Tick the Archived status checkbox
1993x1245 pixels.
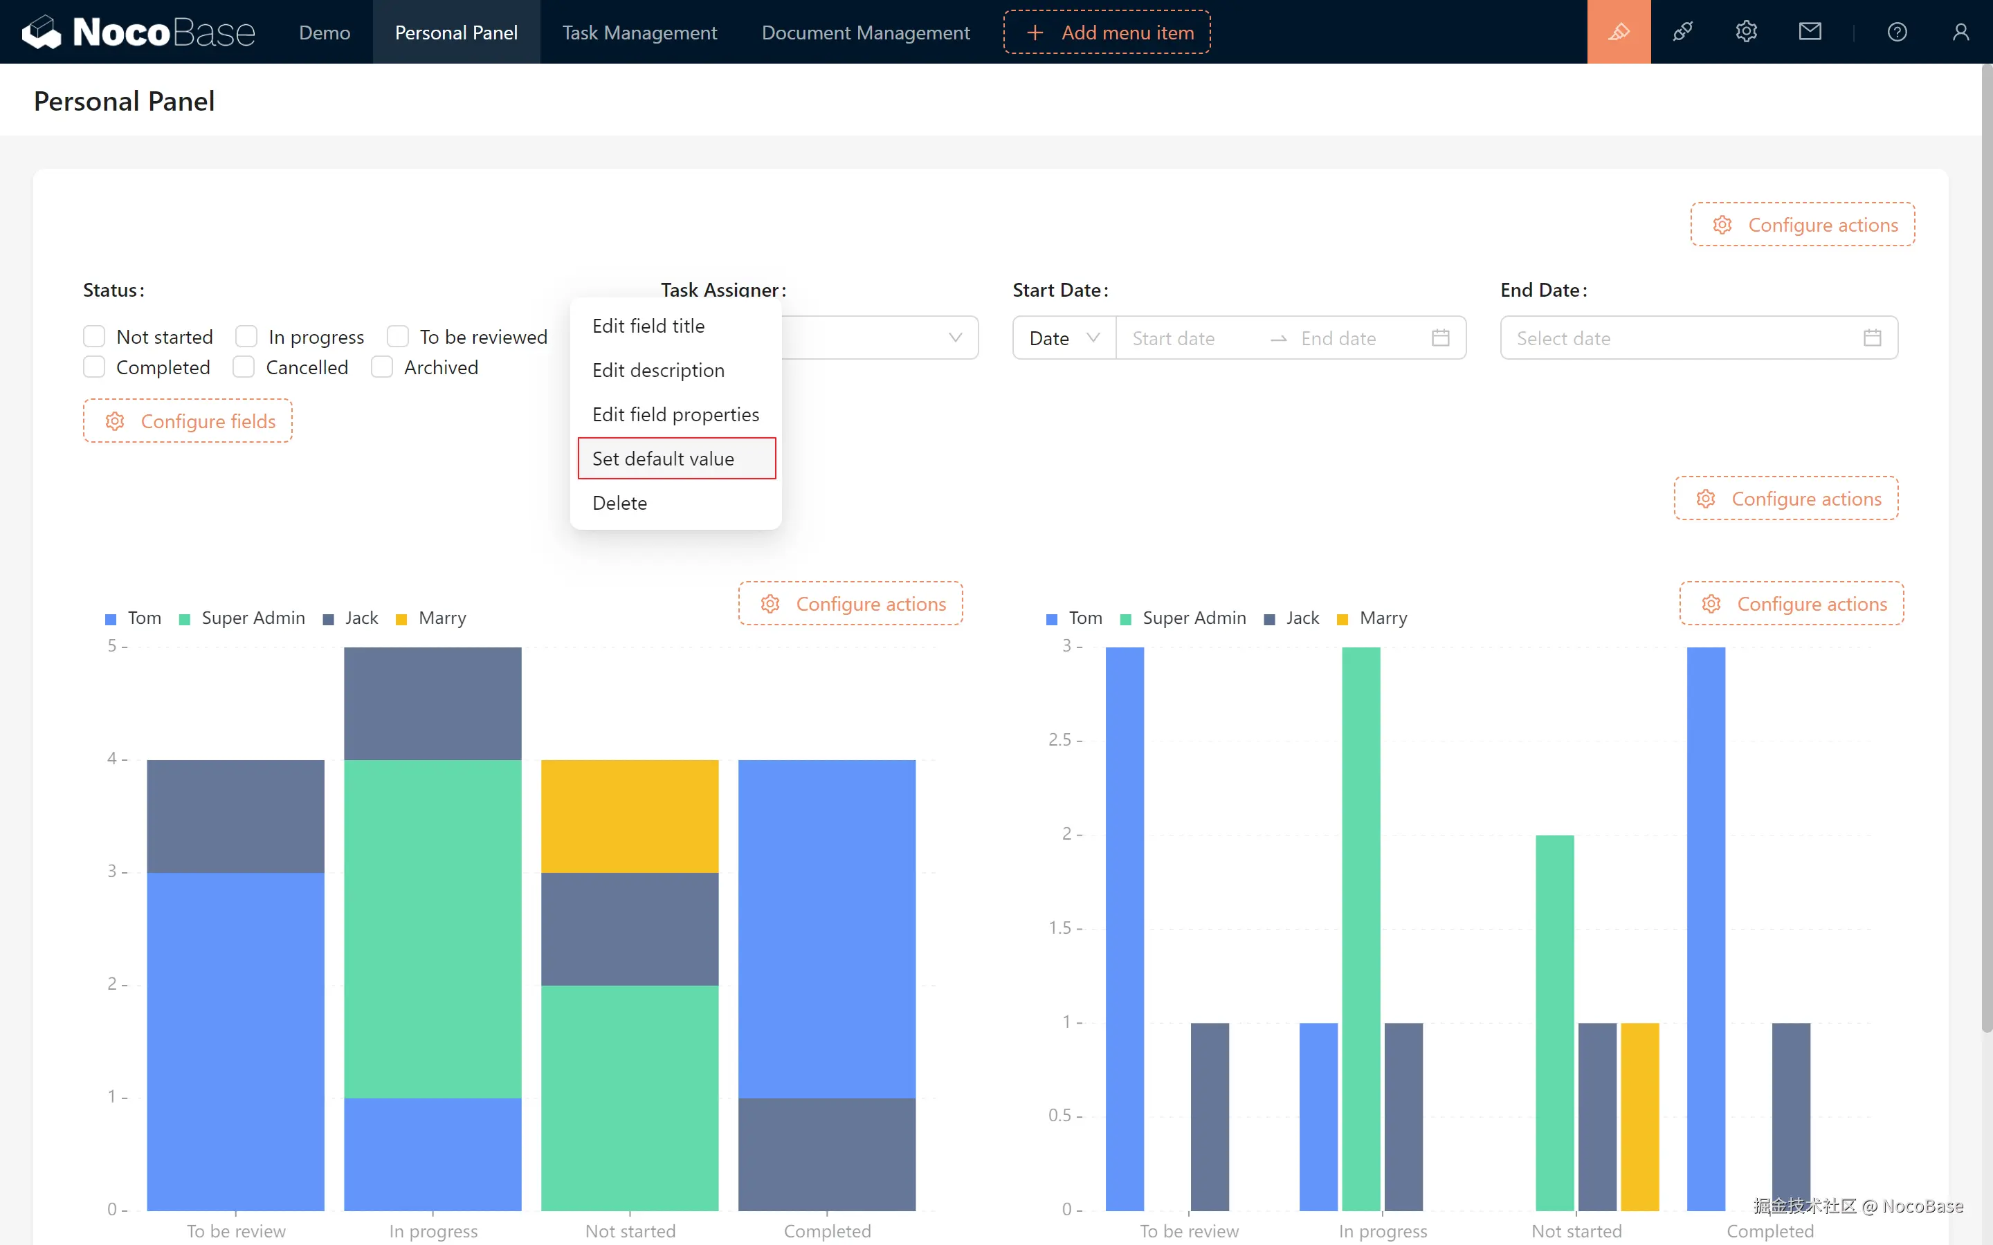[382, 367]
